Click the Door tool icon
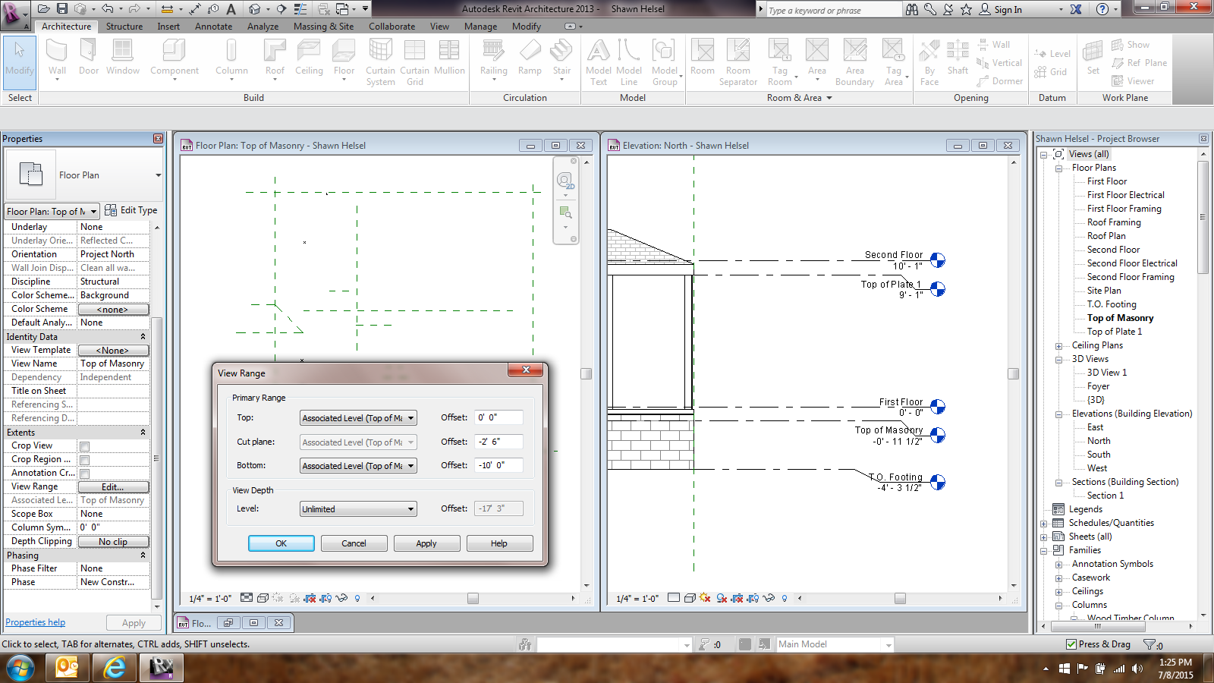This screenshot has height=683, width=1214. 89,58
